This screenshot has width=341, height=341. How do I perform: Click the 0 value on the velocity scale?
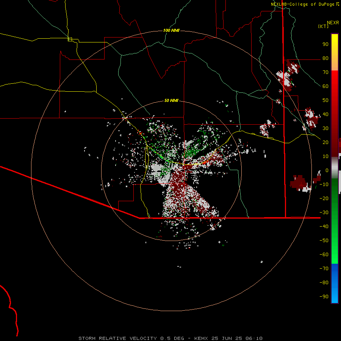coord(327,170)
